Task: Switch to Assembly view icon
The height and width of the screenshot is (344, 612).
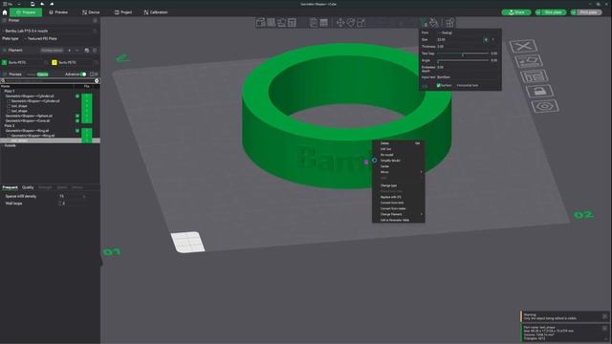Action: [x=450, y=23]
